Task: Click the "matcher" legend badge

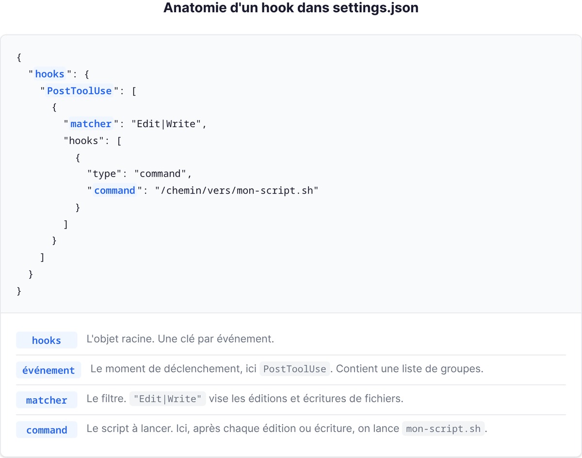Action: [x=47, y=400]
